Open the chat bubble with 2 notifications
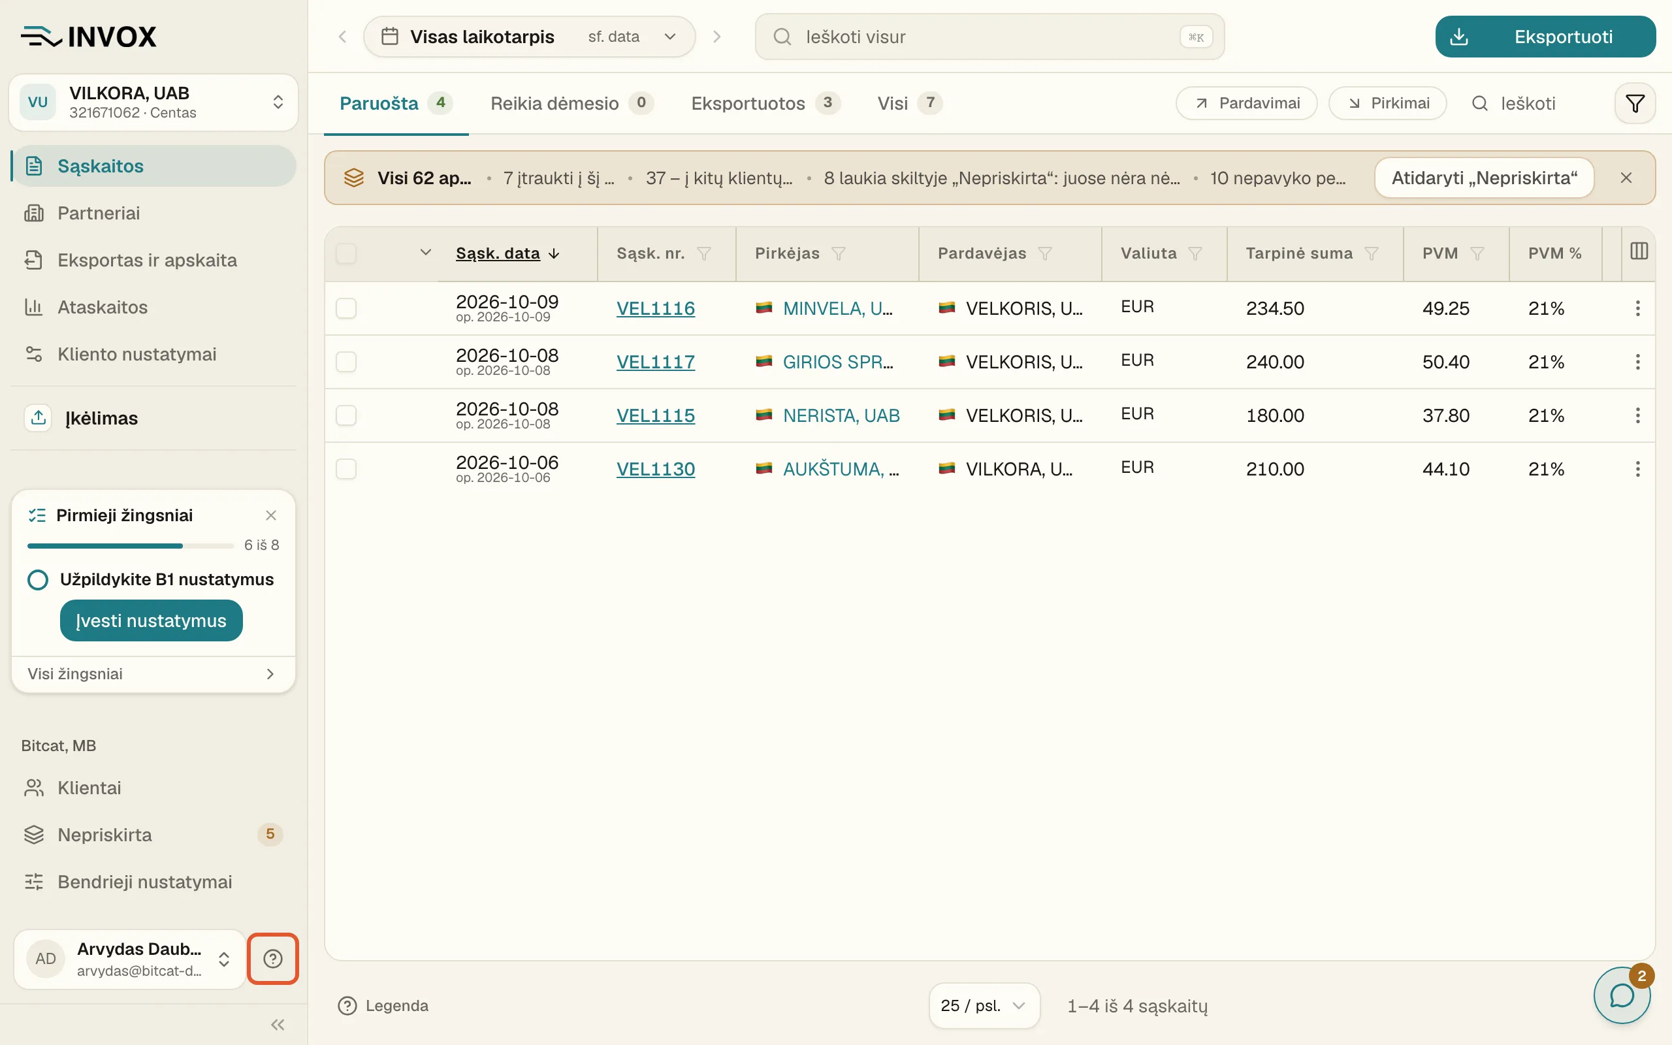The height and width of the screenshot is (1045, 1672). [1622, 995]
